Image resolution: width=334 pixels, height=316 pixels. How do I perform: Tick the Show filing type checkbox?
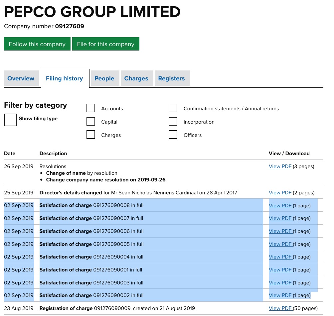[x=10, y=120]
